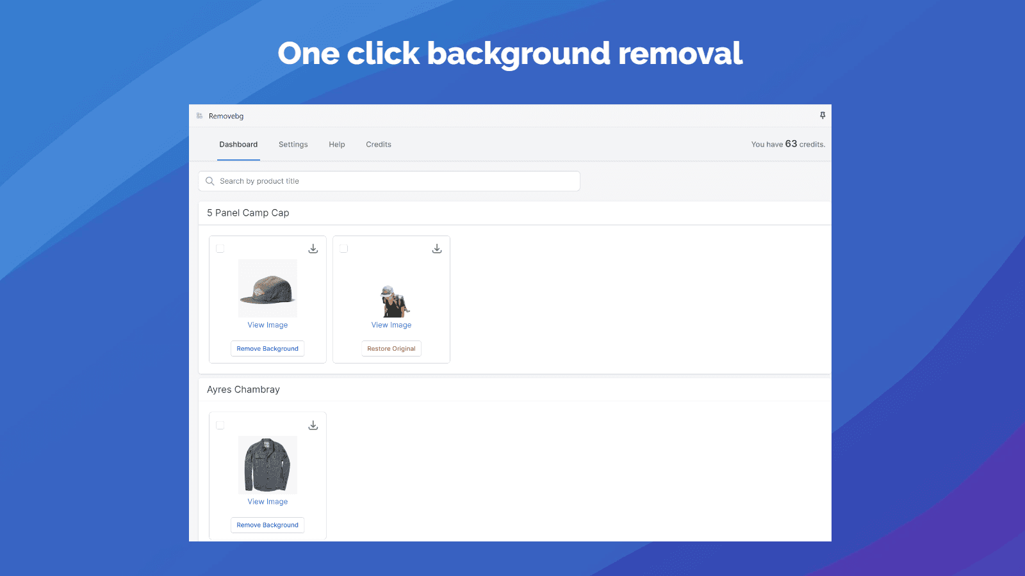
Task: Select the checkbox on the Restore Original card
Action: click(343, 248)
